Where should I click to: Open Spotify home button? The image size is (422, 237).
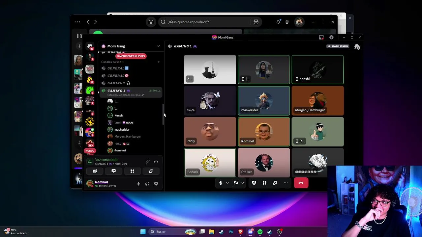(x=151, y=22)
